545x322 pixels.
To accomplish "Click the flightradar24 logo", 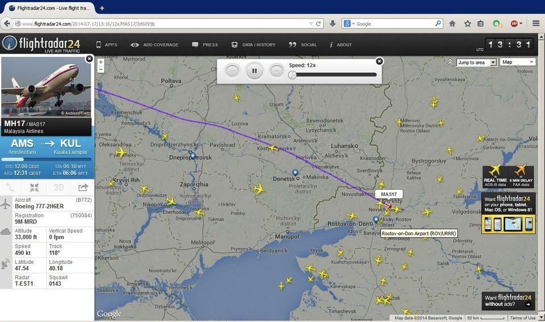I will 41,44.
